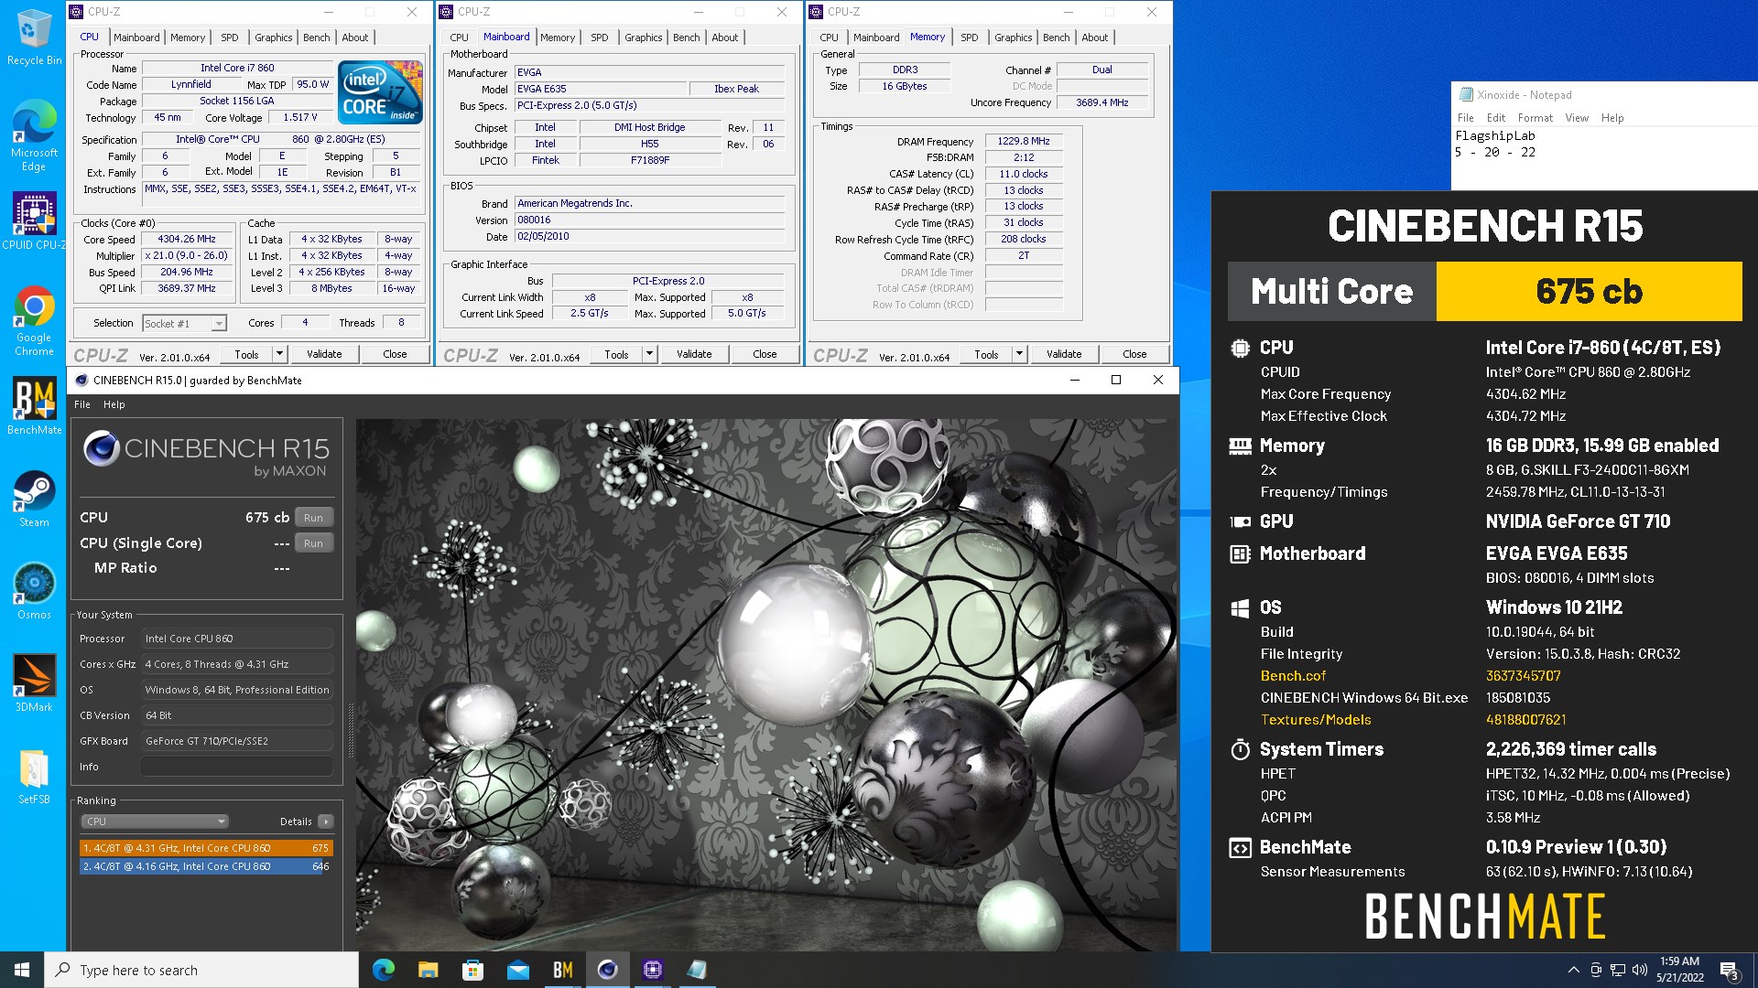Click the taskbar clock showing 1:59 AM
The height and width of the screenshot is (988, 1758).
pyautogui.click(x=1680, y=970)
